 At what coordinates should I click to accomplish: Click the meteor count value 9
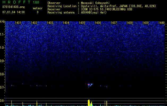tap(38, 12)
